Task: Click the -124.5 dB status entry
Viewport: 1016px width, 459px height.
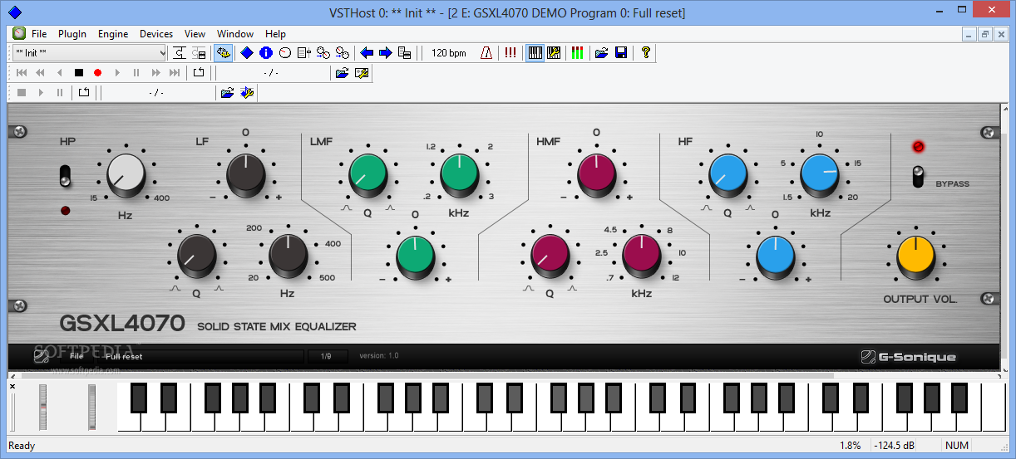Action: point(895,446)
